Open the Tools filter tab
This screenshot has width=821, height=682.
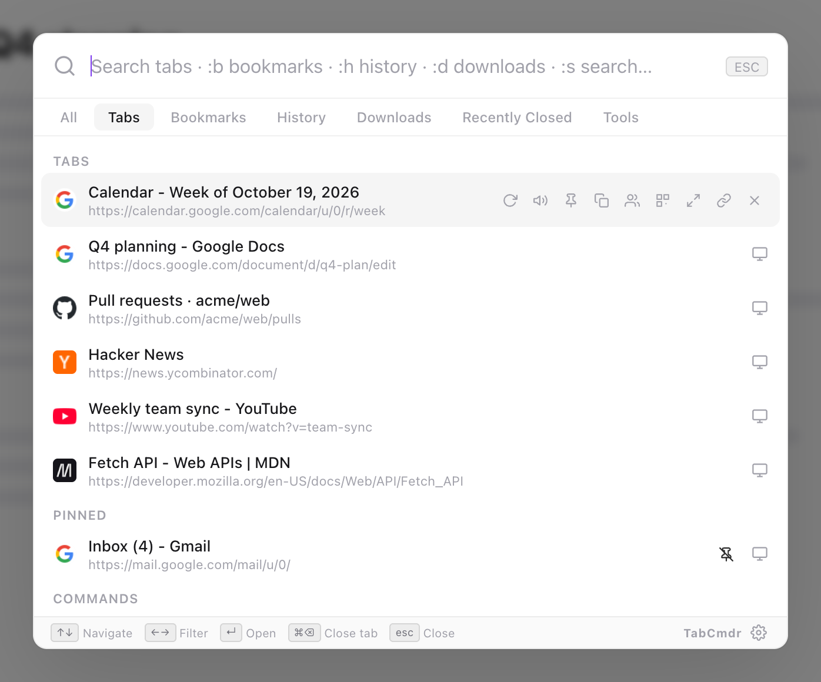(x=621, y=118)
